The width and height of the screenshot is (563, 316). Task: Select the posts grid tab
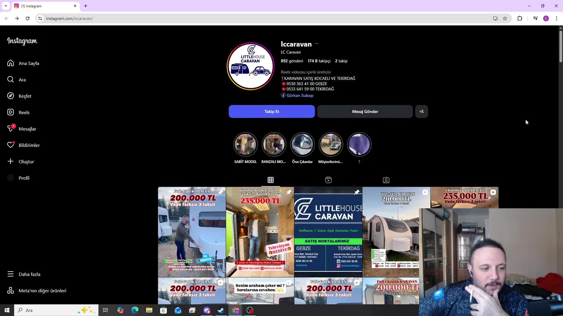pyautogui.click(x=271, y=180)
